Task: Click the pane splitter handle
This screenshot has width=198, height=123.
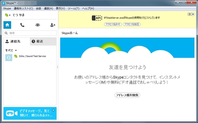Action: [57, 67]
